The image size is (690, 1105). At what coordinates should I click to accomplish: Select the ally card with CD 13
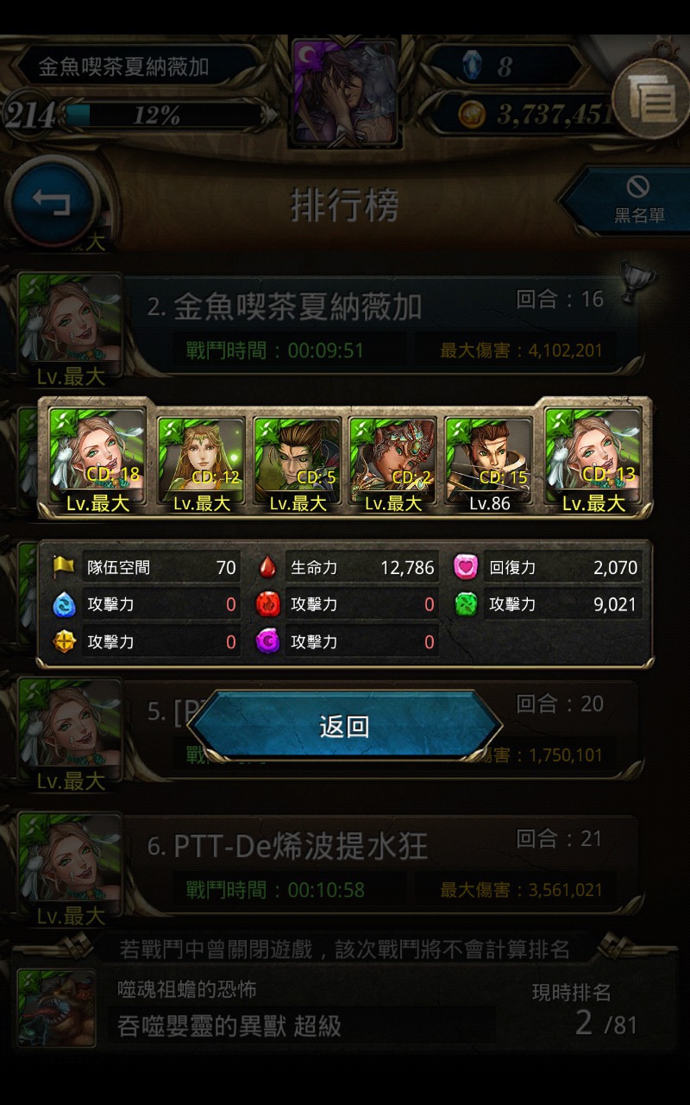(593, 458)
